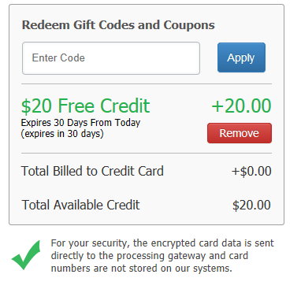The width and height of the screenshot is (301, 289).
Task: Click the green security checkmark icon
Action: (26, 254)
